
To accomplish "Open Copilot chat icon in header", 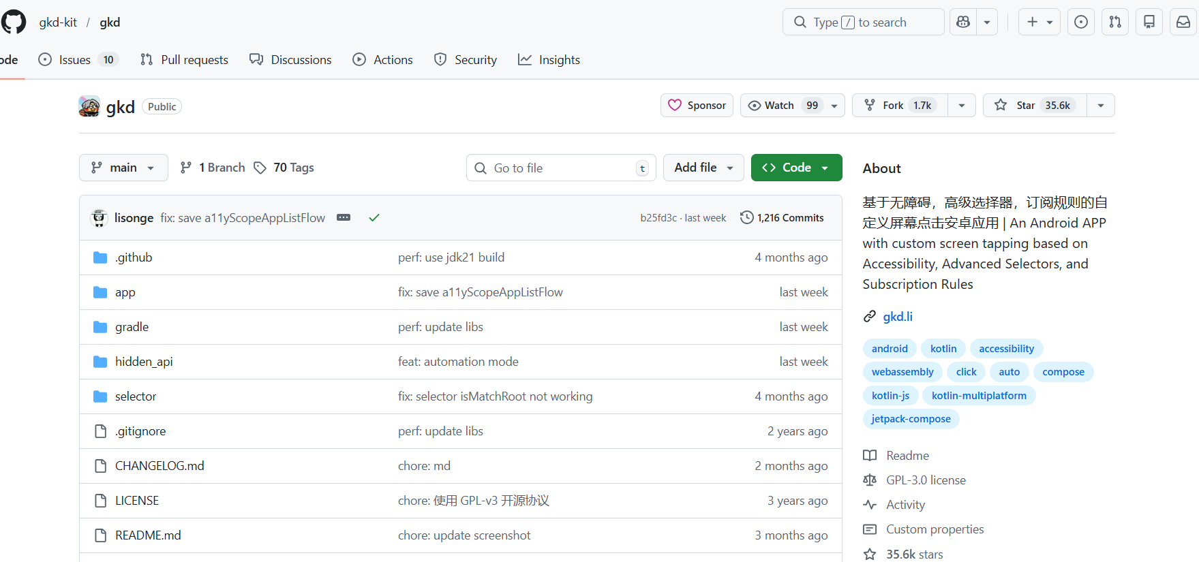I will point(963,22).
